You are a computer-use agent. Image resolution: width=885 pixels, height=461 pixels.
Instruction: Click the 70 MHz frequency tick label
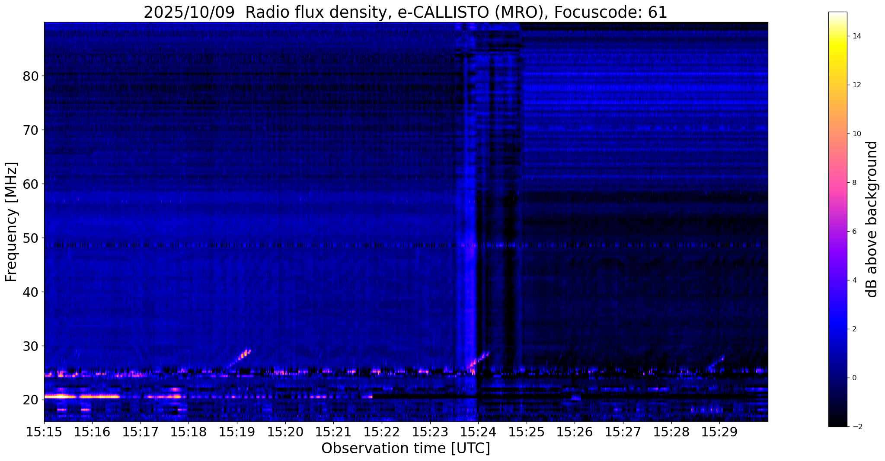[30, 130]
